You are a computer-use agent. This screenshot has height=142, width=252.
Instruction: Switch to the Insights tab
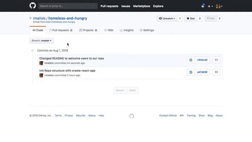(126, 30)
